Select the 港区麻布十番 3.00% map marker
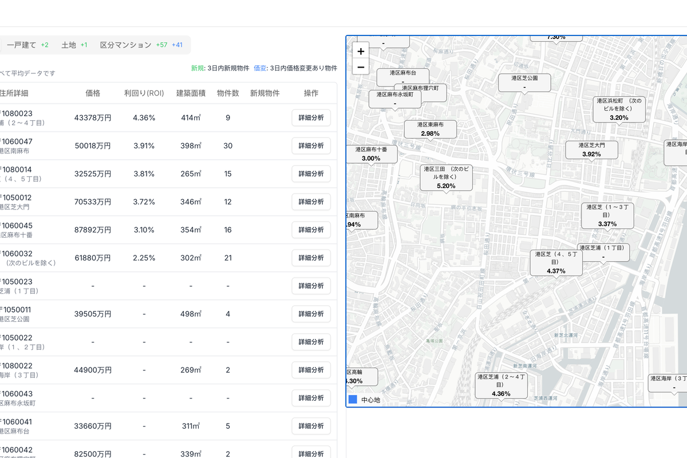Screen dimensions: 687x458 pos(370,154)
